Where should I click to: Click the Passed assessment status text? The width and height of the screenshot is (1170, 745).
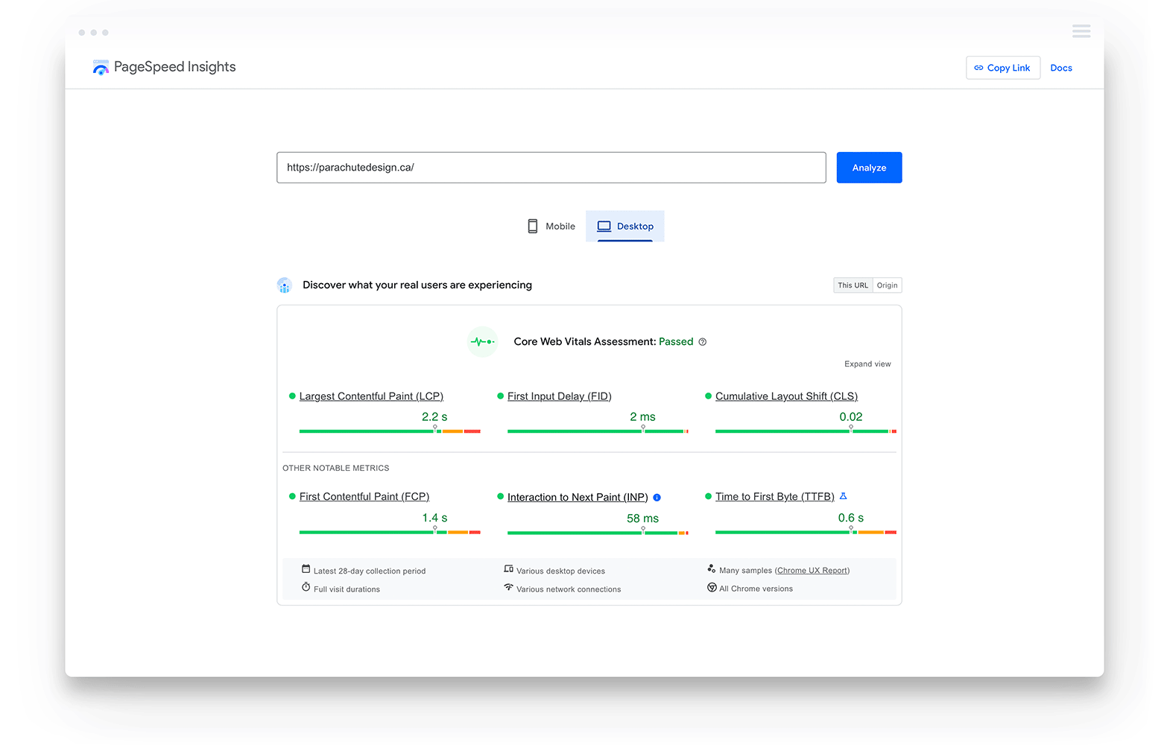pyautogui.click(x=676, y=342)
